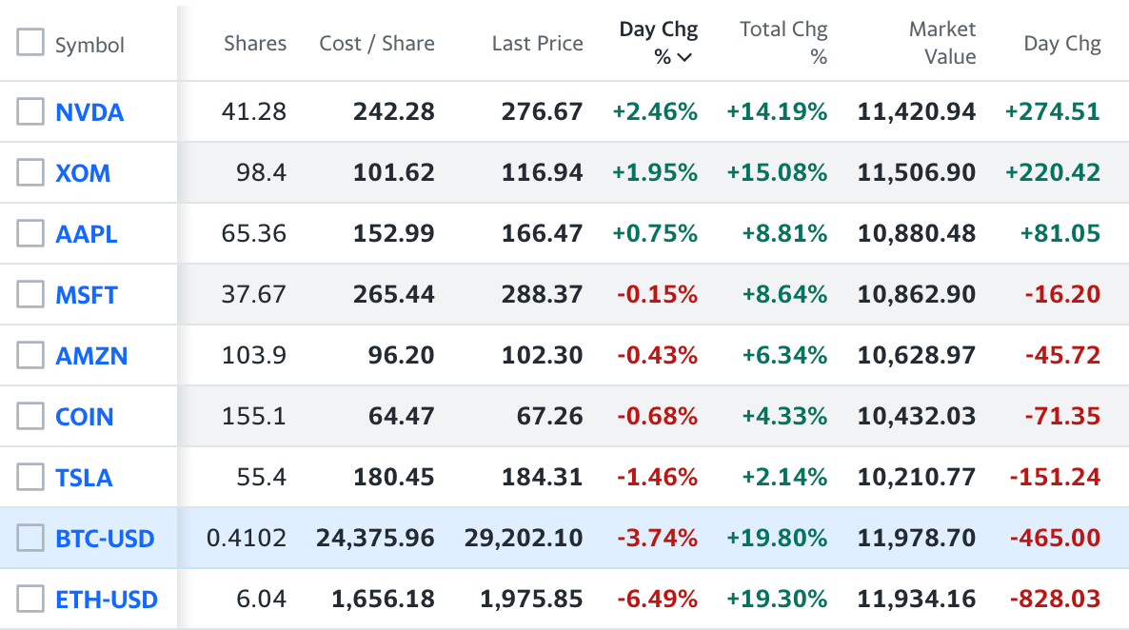
Task: Tick the AAPL row checkbox
Action: click(x=30, y=234)
